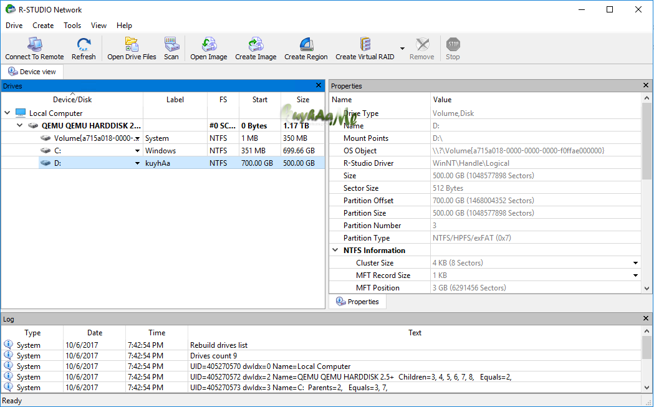654x407 pixels.
Task: Close the Log panel
Action: (x=646, y=318)
